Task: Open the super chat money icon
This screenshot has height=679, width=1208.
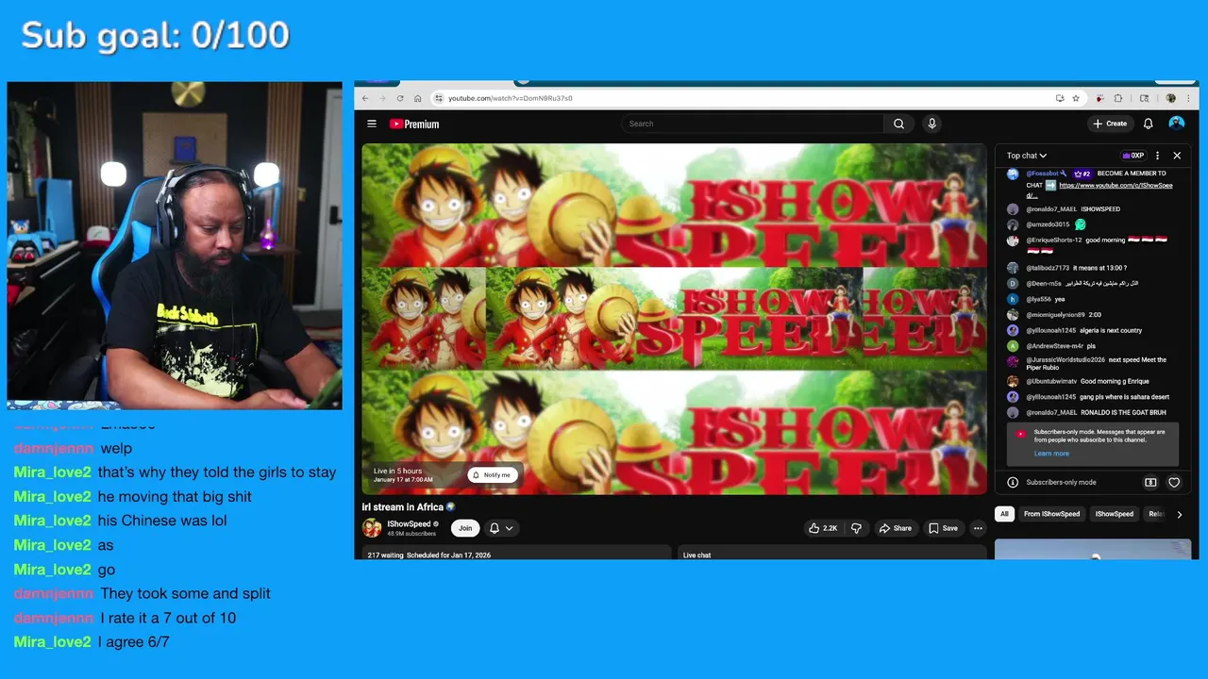Action: point(1150,482)
